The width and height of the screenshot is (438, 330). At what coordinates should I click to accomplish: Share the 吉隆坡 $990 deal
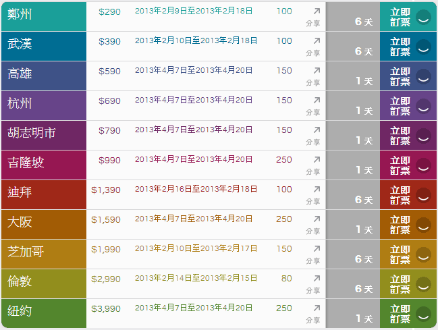point(316,160)
